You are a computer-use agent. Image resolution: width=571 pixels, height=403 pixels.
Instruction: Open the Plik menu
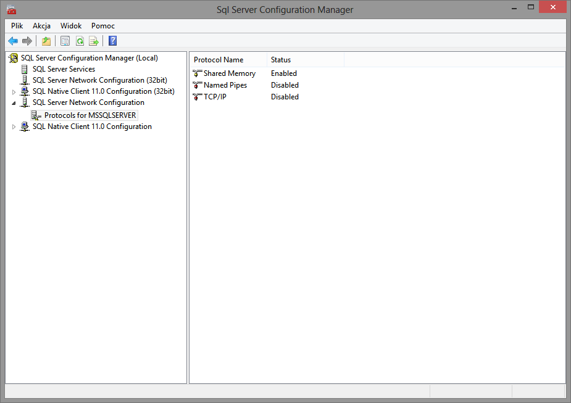(x=17, y=26)
